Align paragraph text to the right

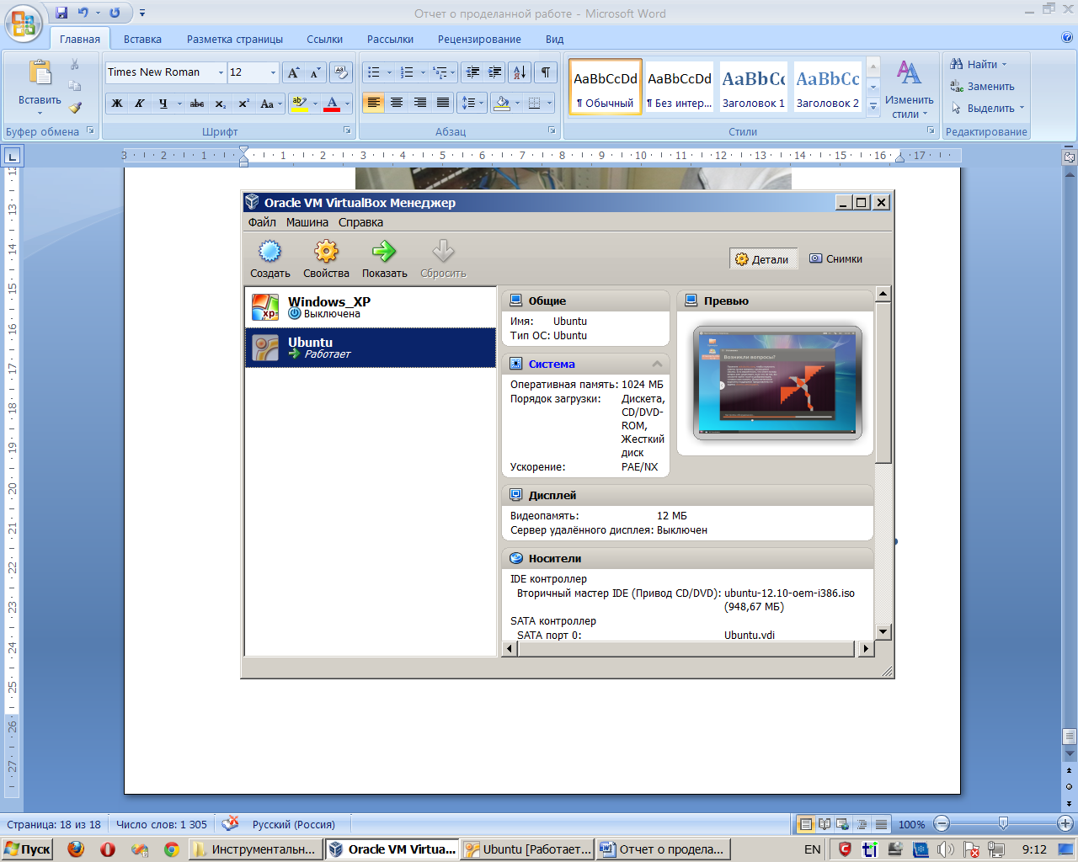point(419,103)
